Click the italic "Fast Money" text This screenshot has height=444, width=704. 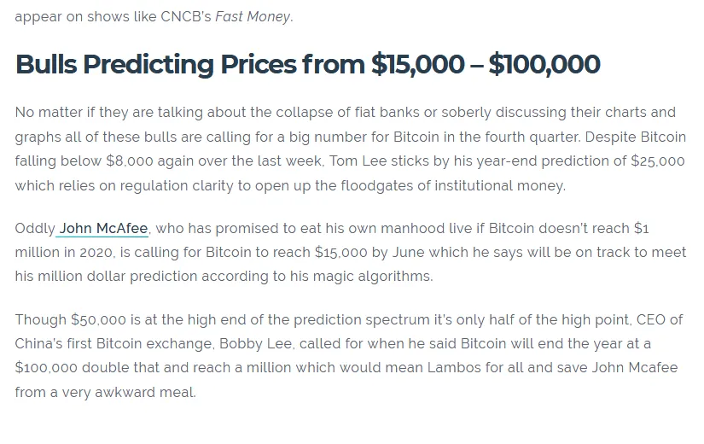(253, 16)
